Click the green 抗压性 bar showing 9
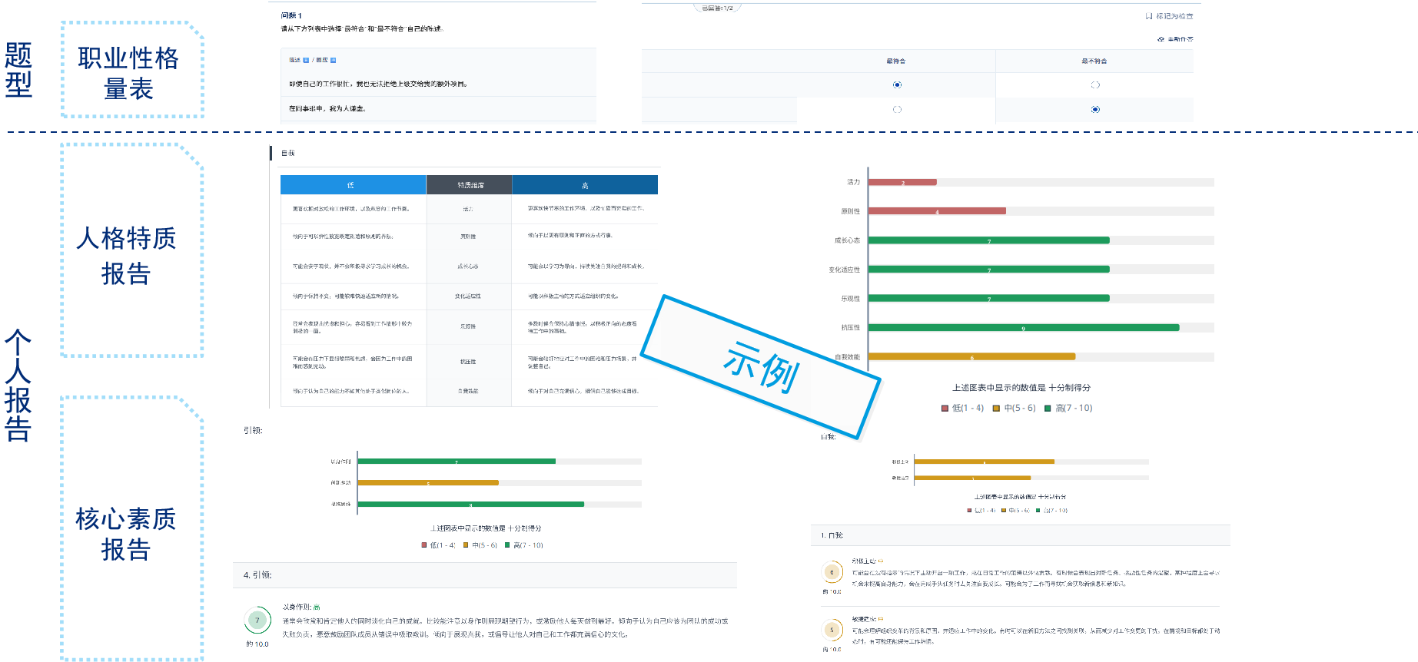 (1023, 328)
